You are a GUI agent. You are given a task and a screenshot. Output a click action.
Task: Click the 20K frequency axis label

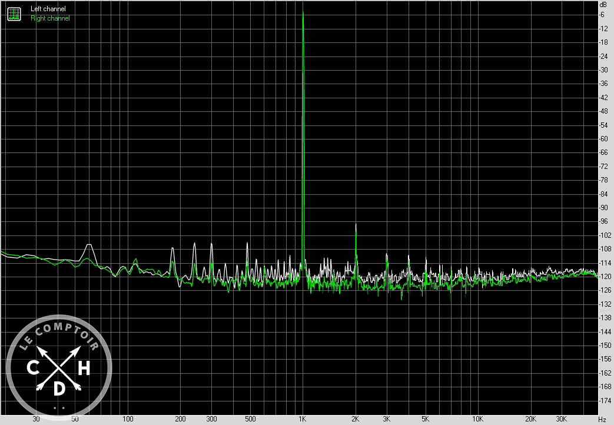point(530,419)
